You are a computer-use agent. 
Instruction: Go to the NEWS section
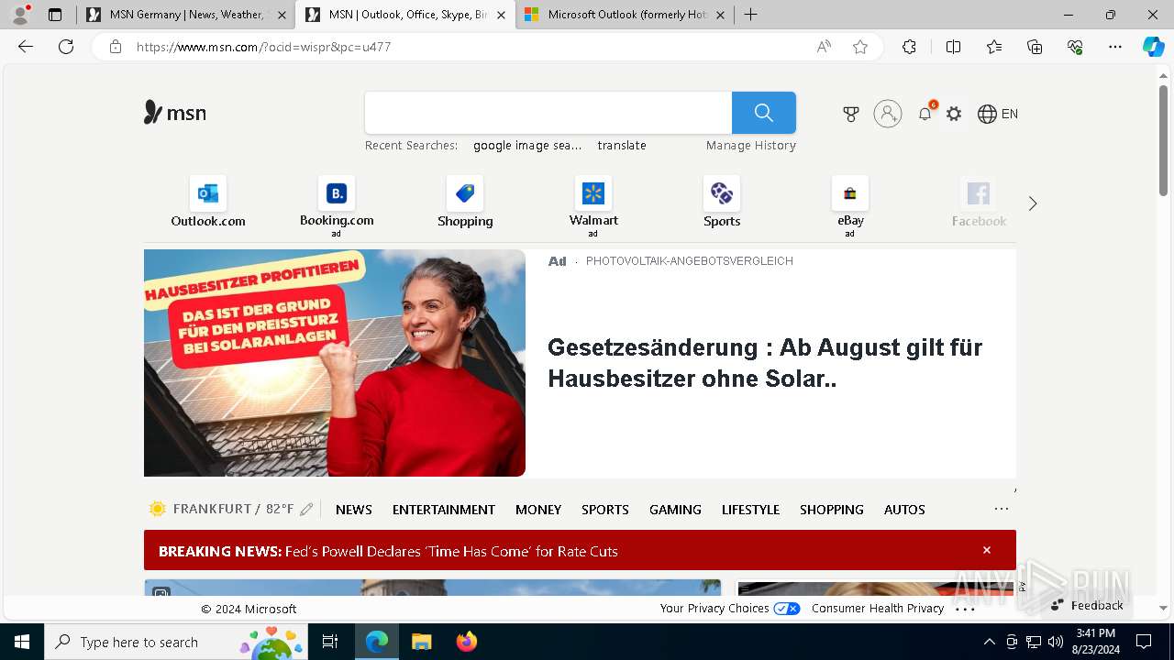pyautogui.click(x=354, y=510)
